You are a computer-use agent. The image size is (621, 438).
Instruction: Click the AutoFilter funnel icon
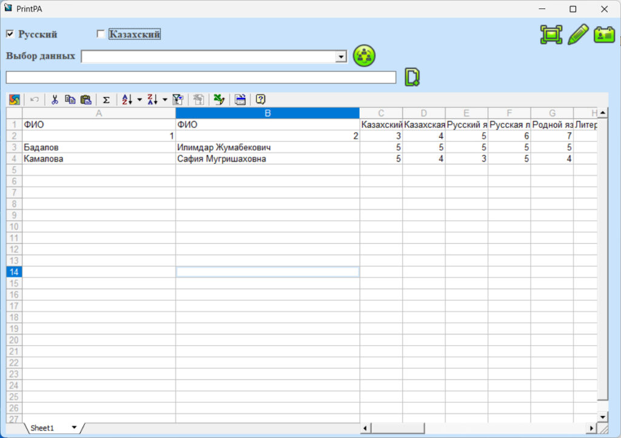(x=178, y=99)
